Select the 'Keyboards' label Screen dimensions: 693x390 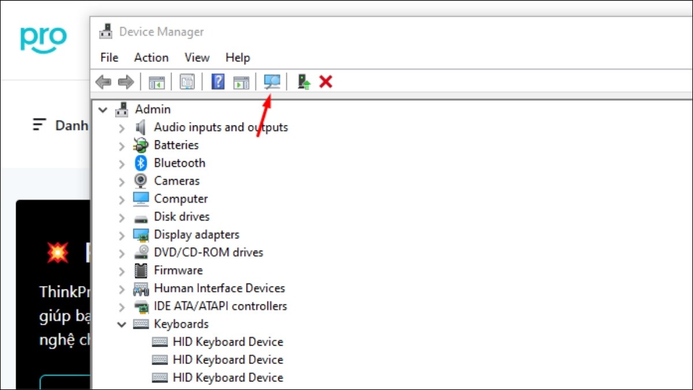point(181,324)
